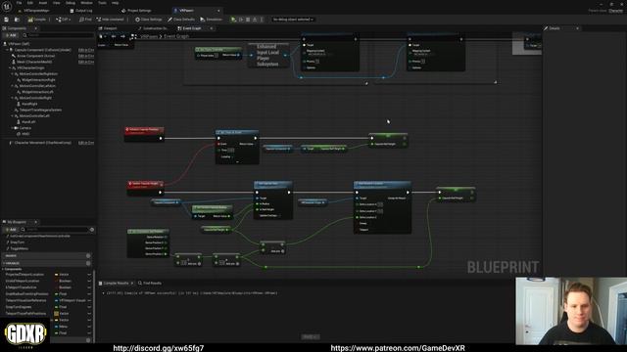The width and height of the screenshot is (627, 352).
Task: Focus the Components search field
Action: coord(59,35)
